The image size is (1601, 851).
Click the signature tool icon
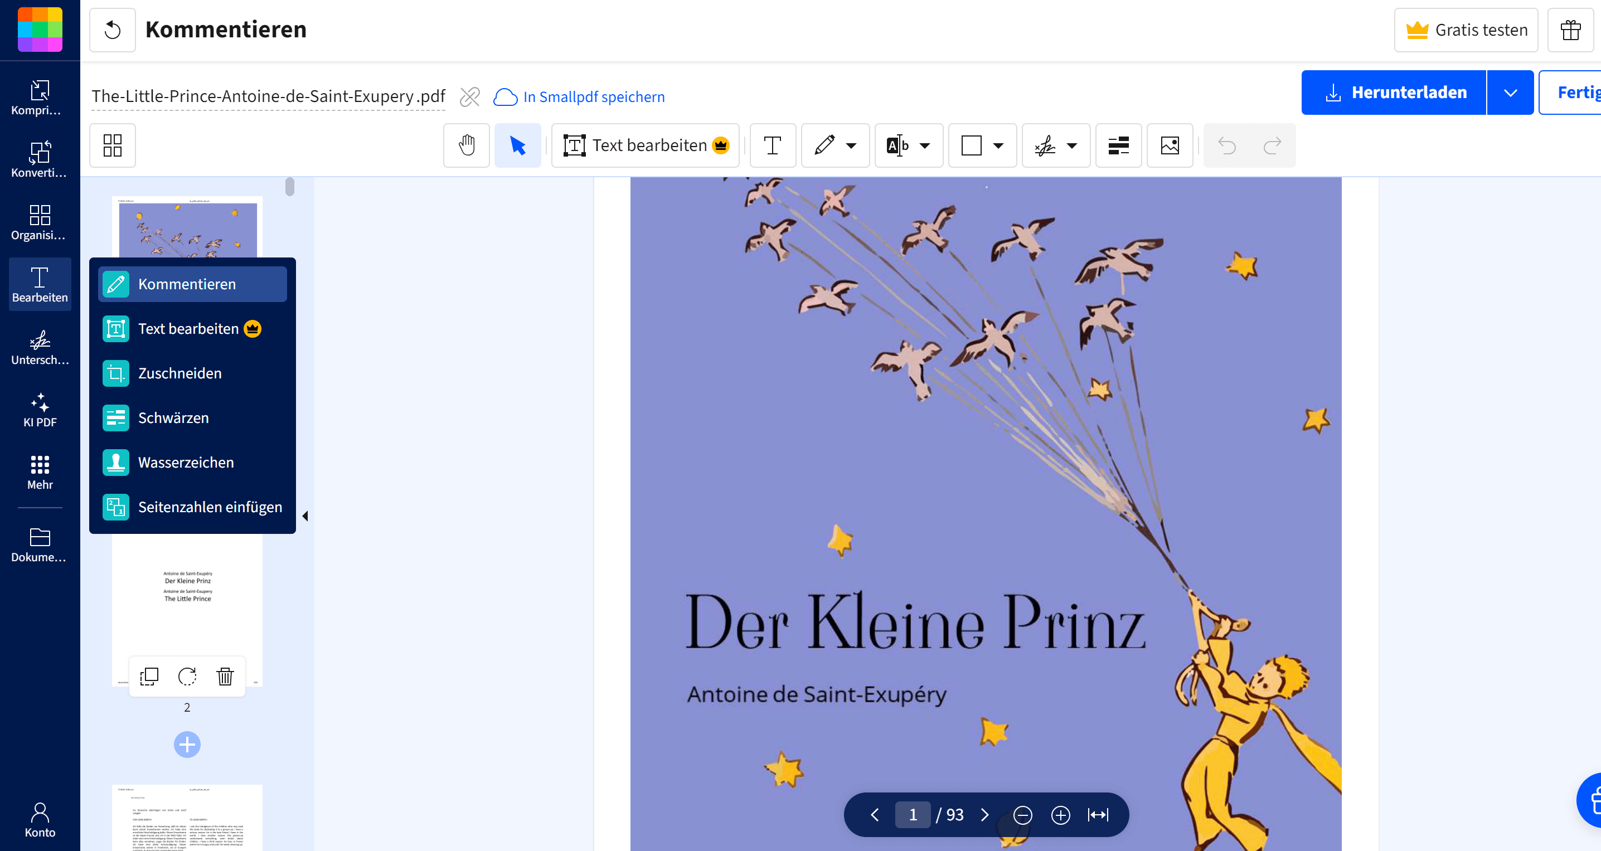click(x=1045, y=145)
